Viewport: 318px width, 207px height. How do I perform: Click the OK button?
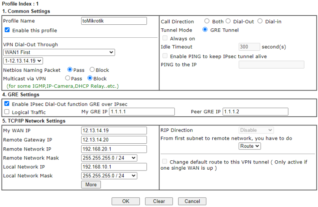126,201
